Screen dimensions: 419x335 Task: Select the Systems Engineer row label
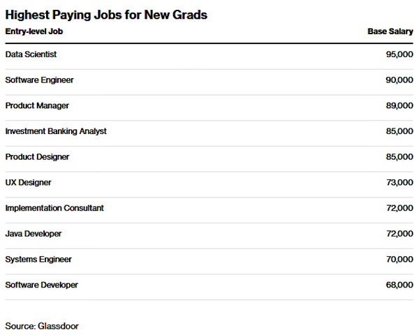(x=38, y=259)
